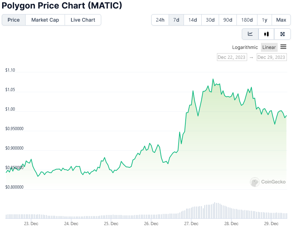Show the 90d price history

[x=228, y=20]
